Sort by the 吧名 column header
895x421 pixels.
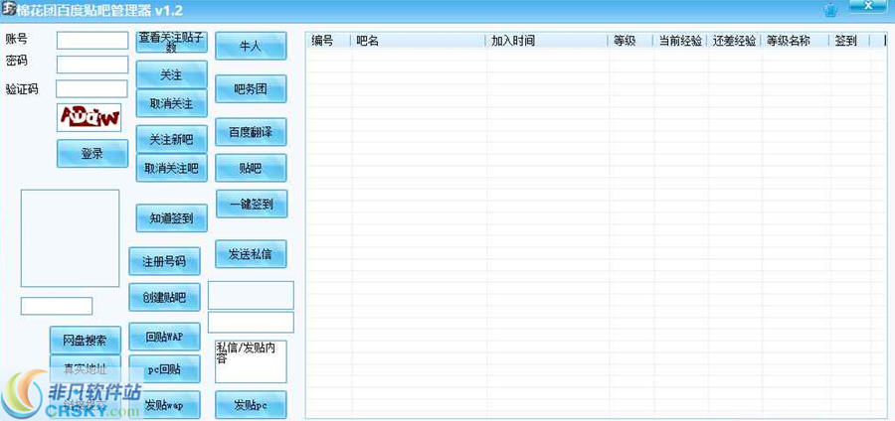[419, 41]
